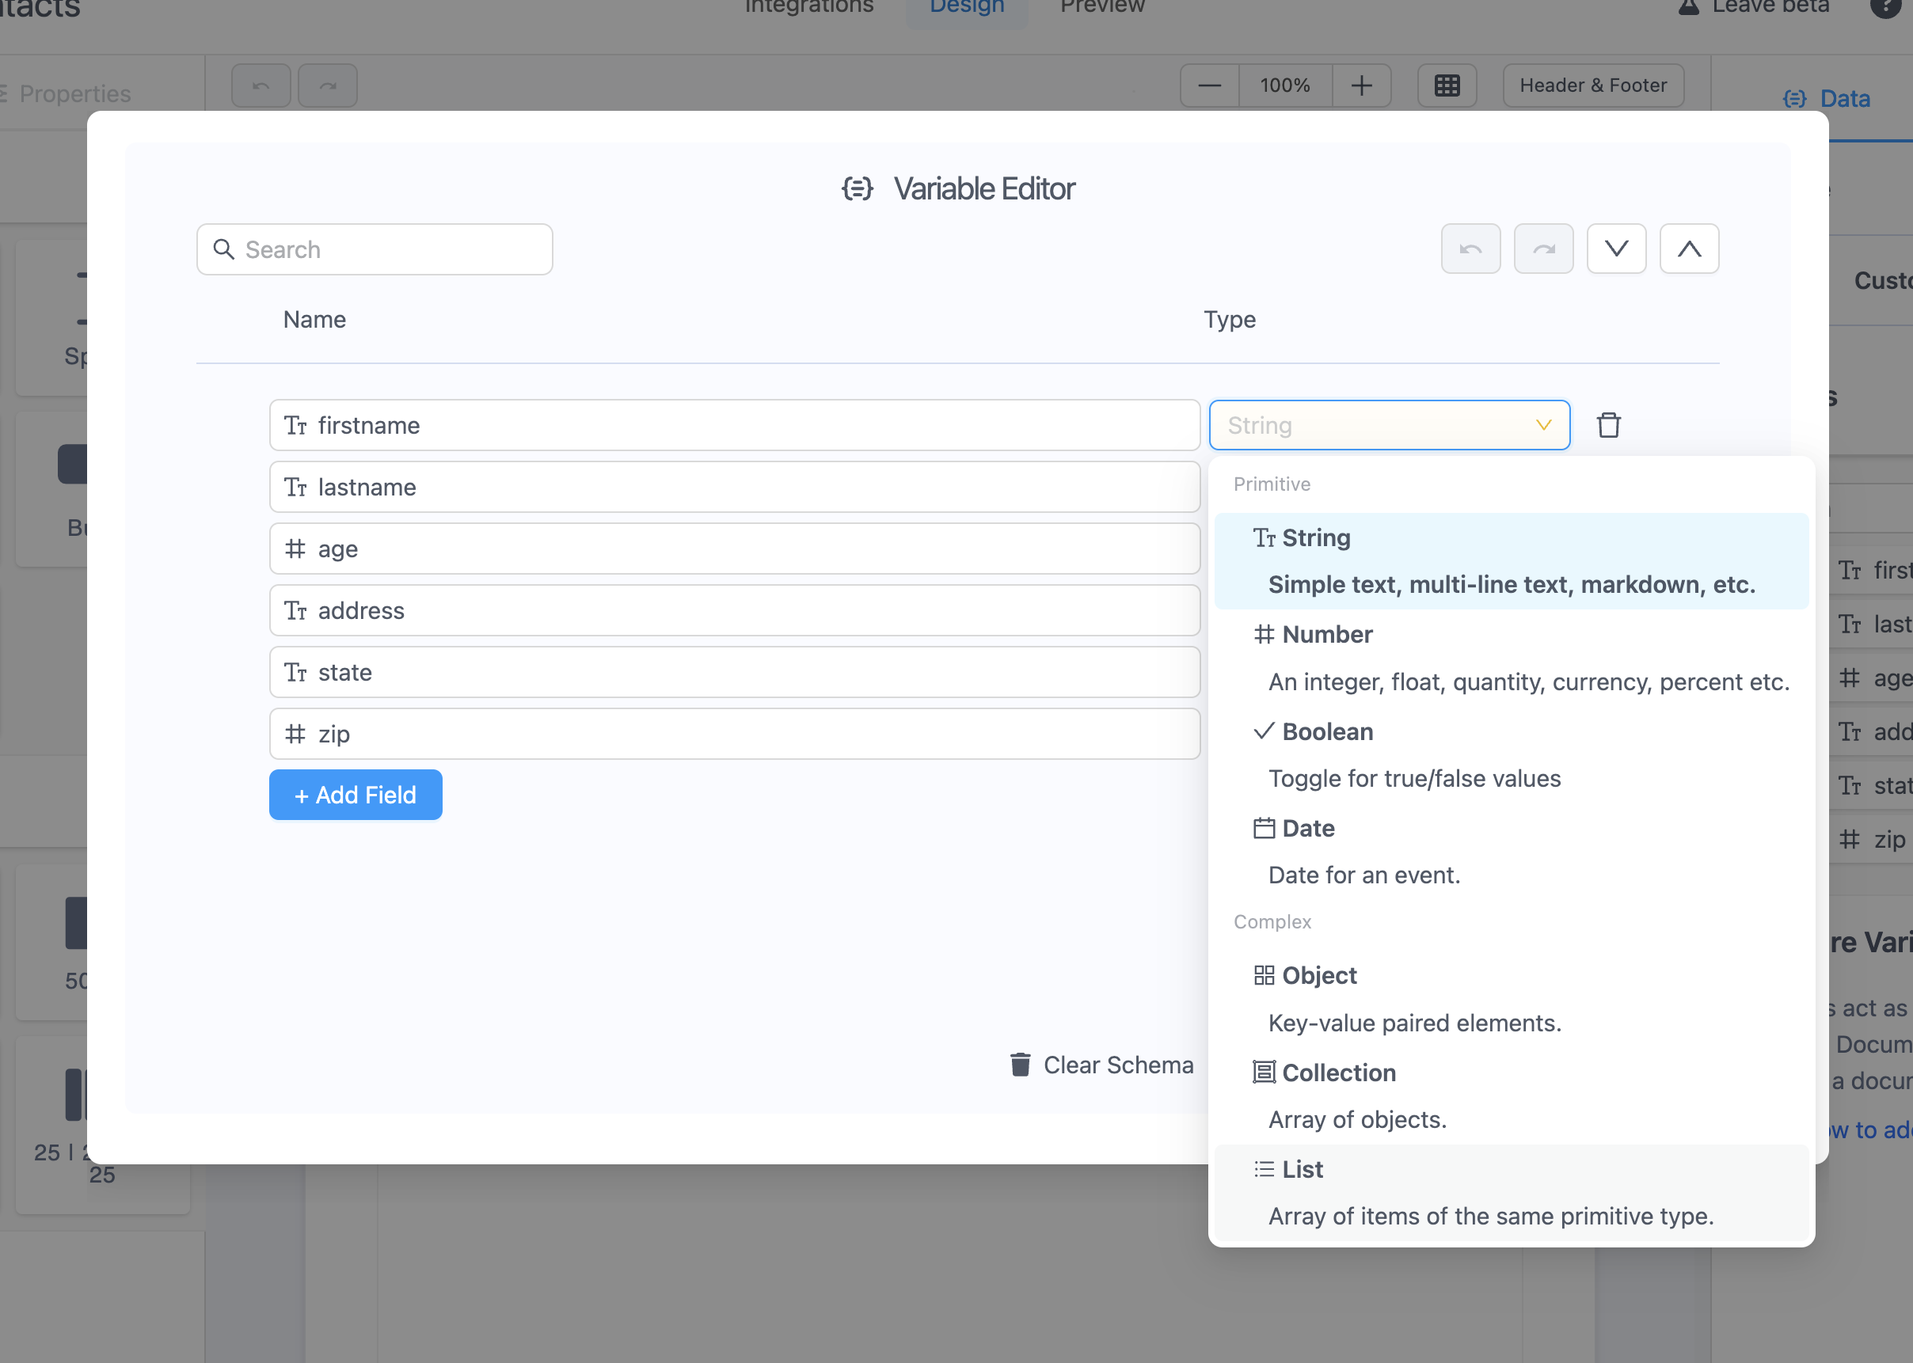The image size is (1913, 1363).
Task: Select Boolean type option
Action: pyautogui.click(x=1327, y=732)
